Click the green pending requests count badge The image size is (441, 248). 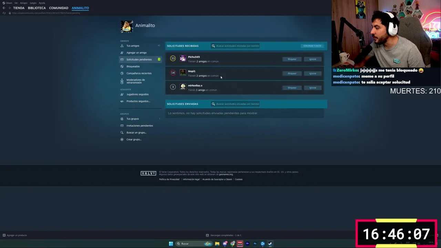(x=159, y=59)
